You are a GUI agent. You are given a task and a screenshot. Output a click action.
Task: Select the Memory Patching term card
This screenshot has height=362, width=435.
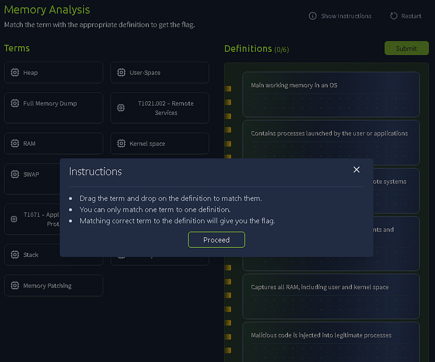[x=53, y=285]
